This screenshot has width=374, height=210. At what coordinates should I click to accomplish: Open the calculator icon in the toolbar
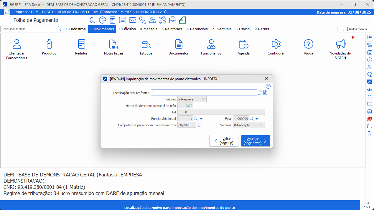coord(113,20)
